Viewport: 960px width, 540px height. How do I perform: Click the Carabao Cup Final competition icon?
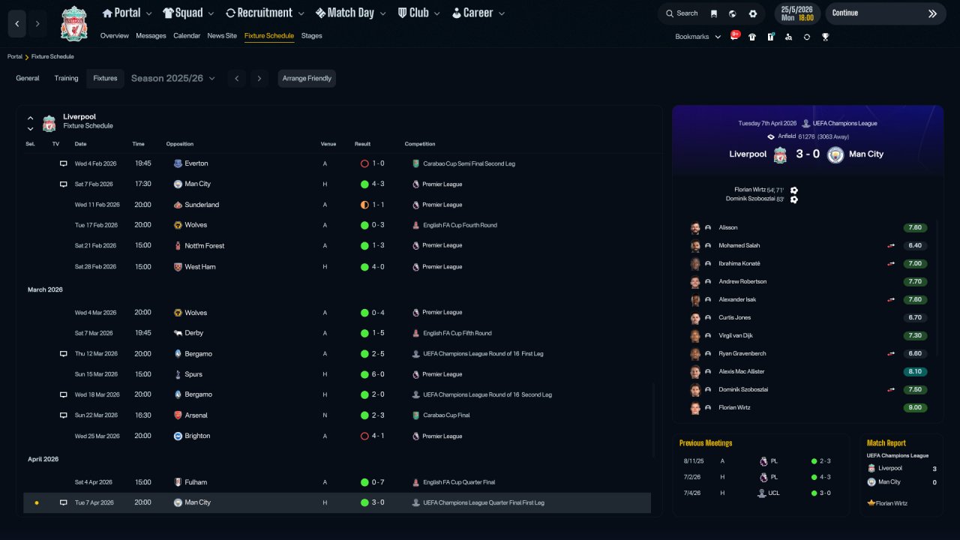(416, 415)
